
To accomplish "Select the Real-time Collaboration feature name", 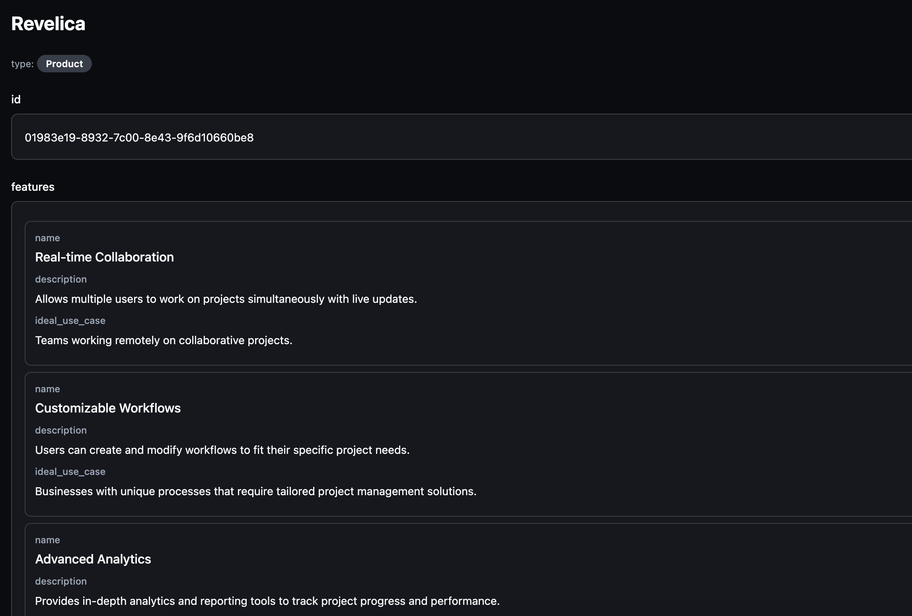I will pyautogui.click(x=104, y=257).
